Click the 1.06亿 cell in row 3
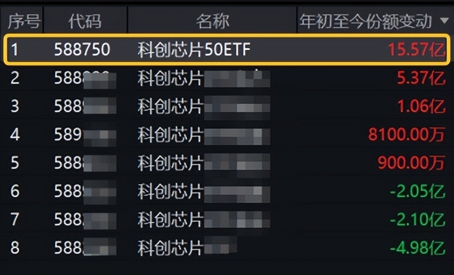Viewport: 454px width, 275px height. [421, 106]
